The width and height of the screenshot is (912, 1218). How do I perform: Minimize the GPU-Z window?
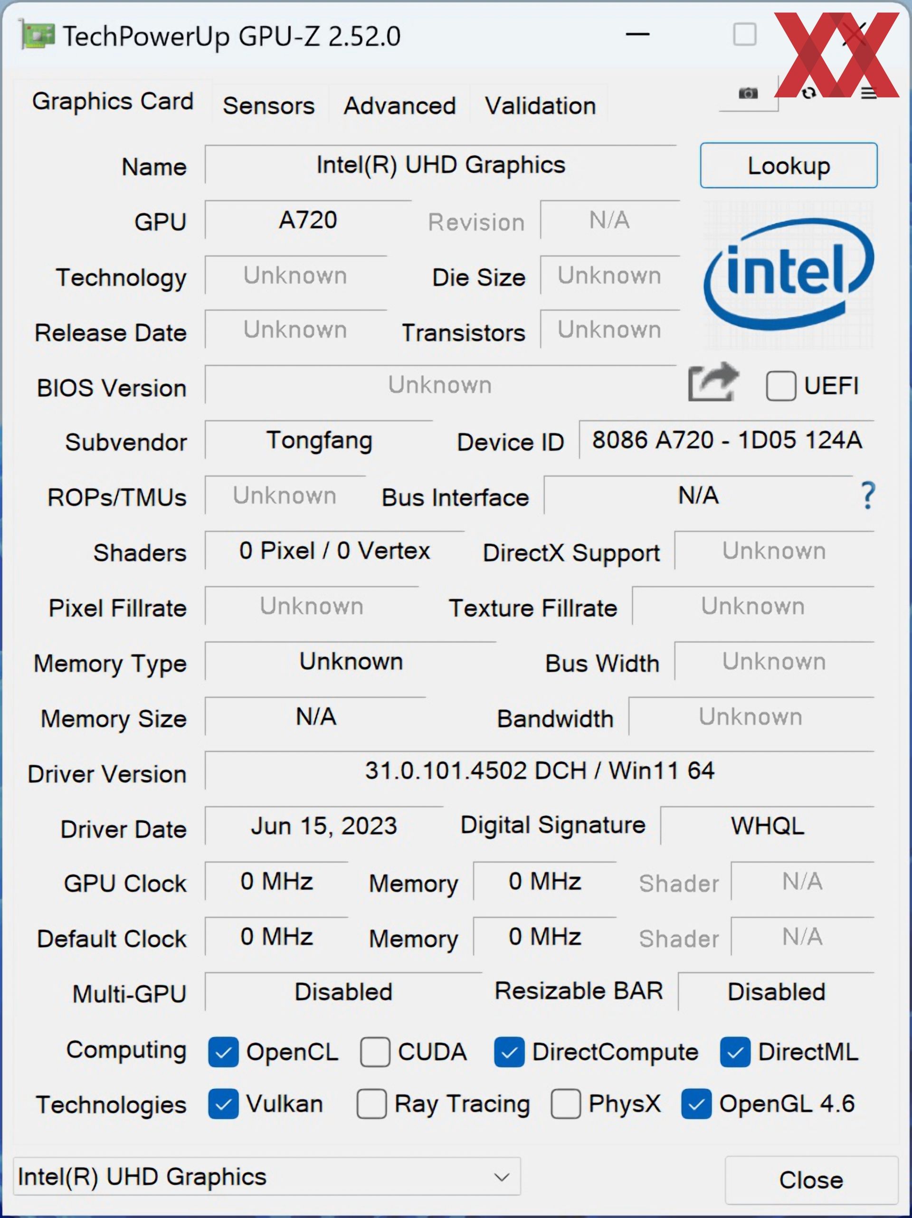[638, 35]
